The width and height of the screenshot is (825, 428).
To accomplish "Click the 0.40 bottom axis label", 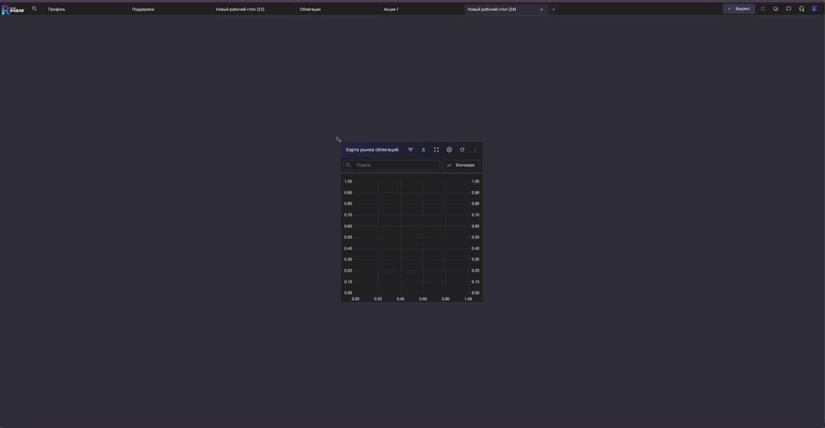I will point(401,299).
